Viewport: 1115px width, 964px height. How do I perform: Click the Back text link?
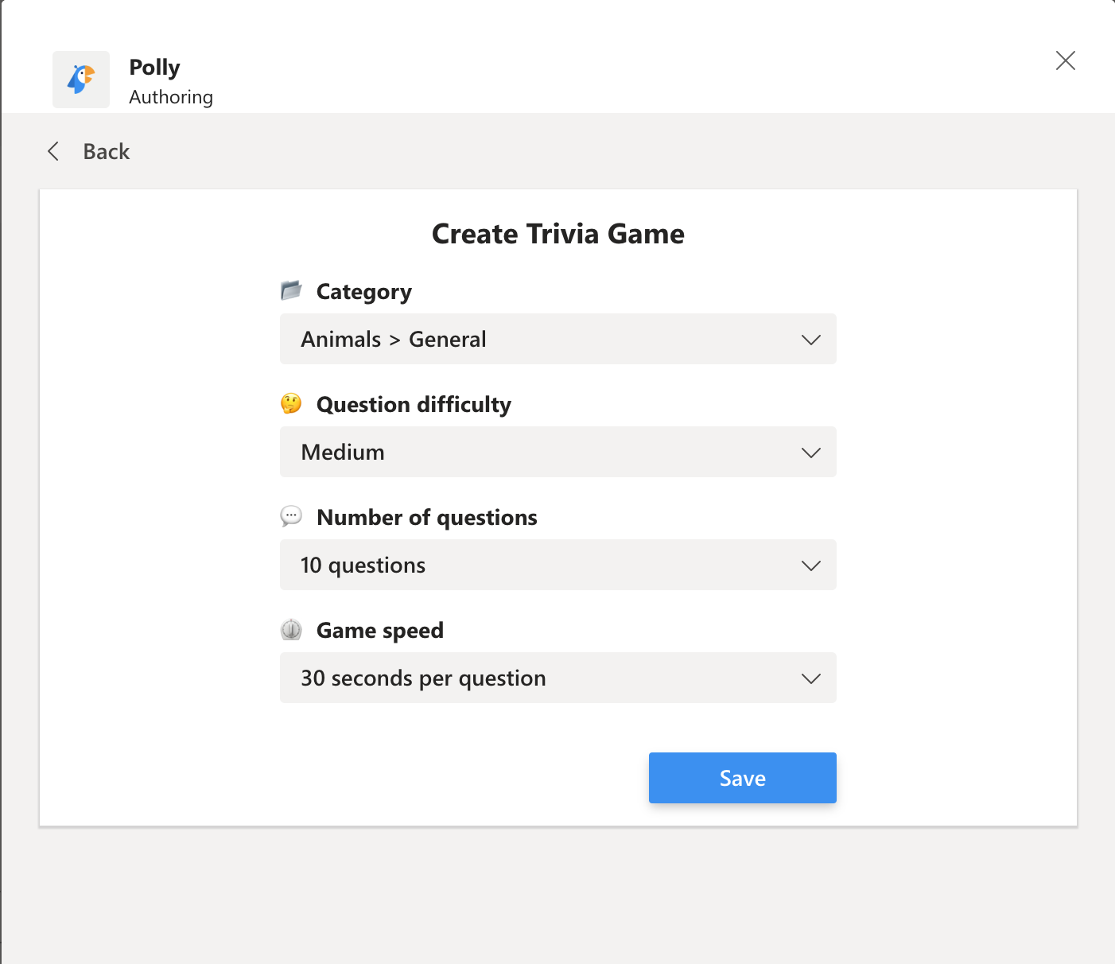[106, 151]
